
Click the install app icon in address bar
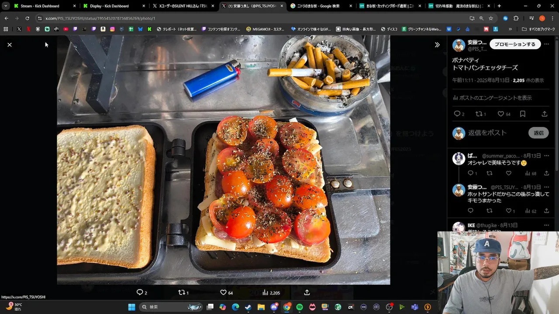(x=472, y=18)
